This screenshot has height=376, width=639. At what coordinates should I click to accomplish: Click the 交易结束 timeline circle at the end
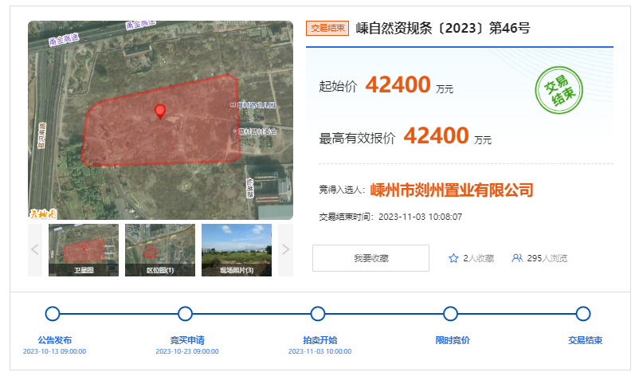pos(583,314)
